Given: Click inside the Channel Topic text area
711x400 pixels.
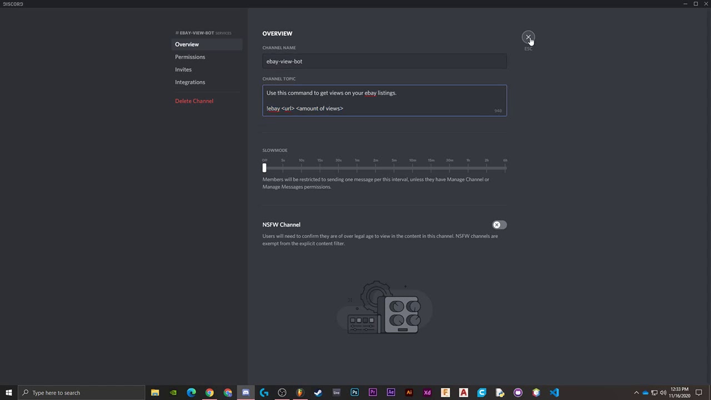Looking at the screenshot, I should tap(384, 101).
